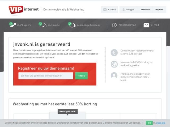
Task: Click the padlock icon beside Inloggen
Action: (124, 10)
